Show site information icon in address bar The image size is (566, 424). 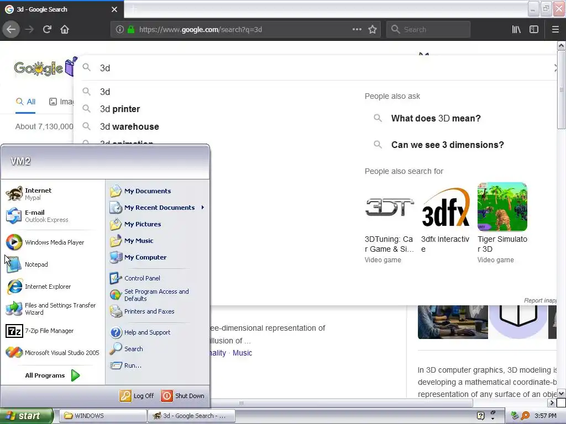(x=120, y=30)
